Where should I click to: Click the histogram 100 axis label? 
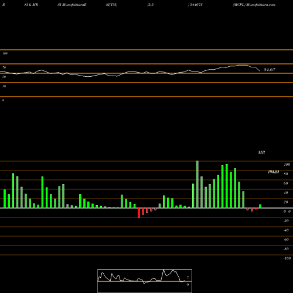[x=287, y=165]
